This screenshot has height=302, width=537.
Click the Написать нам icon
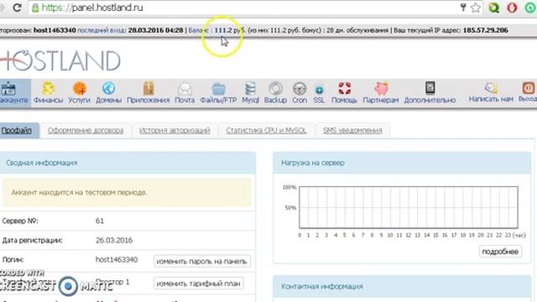tap(491, 88)
